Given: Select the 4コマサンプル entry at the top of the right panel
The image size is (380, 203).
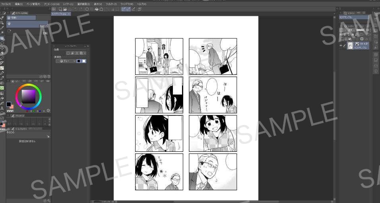Looking at the screenshot, I should pyautogui.click(x=354, y=17).
